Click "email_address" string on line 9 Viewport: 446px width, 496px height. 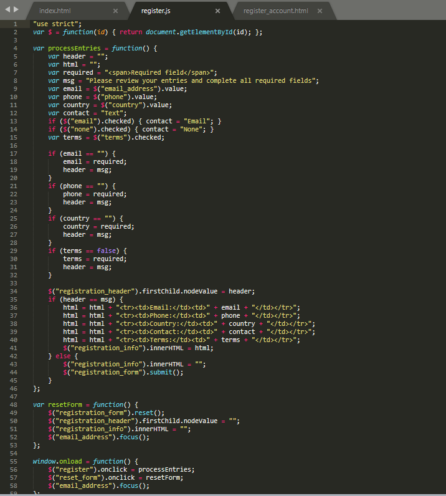pyautogui.click(x=129, y=89)
